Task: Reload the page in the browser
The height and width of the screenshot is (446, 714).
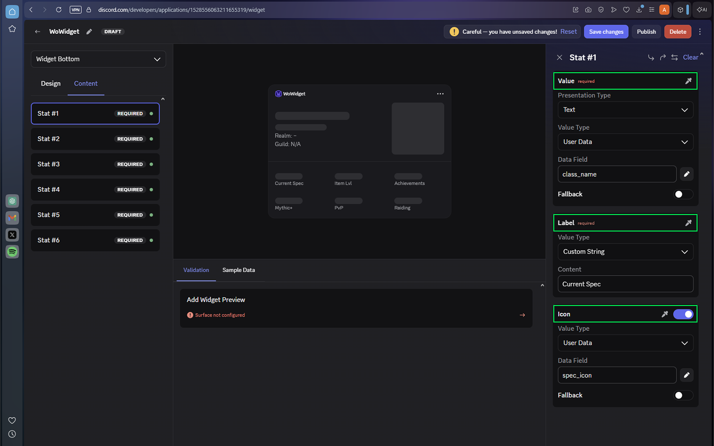Action: tap(58, 9)
